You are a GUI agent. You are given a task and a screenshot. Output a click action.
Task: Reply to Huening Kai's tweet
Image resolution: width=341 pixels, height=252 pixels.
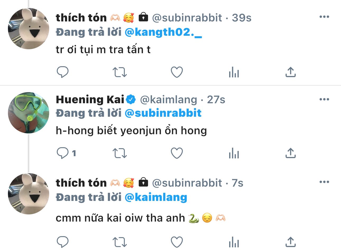63,153
